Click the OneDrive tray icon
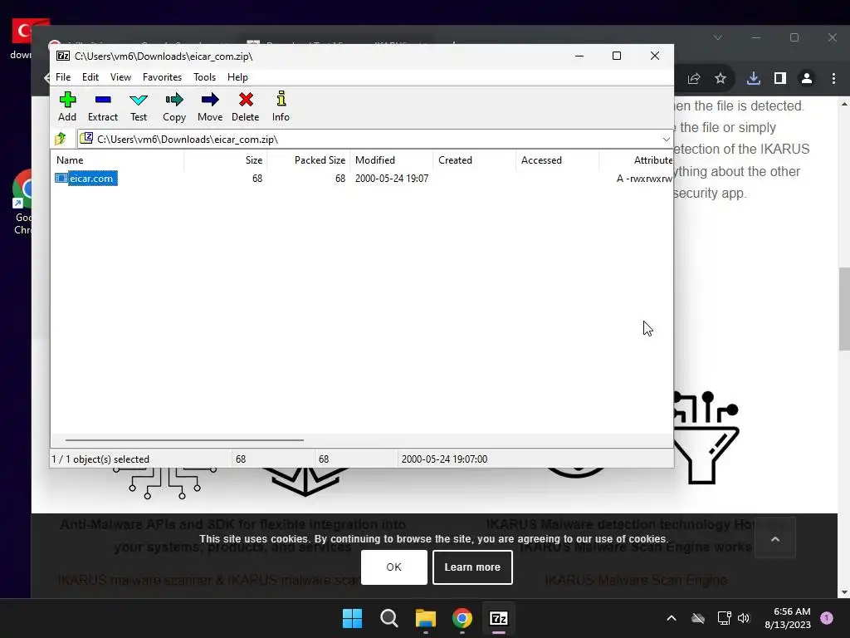This screenshot has width=850, height=638. [x=698, y=618]
